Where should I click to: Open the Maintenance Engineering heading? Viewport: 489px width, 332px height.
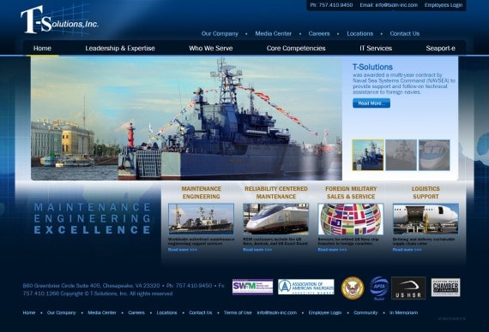pos(202,193)
